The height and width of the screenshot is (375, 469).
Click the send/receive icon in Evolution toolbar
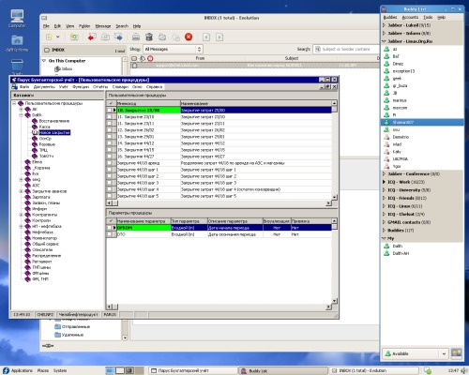click(x=74, y=37)
